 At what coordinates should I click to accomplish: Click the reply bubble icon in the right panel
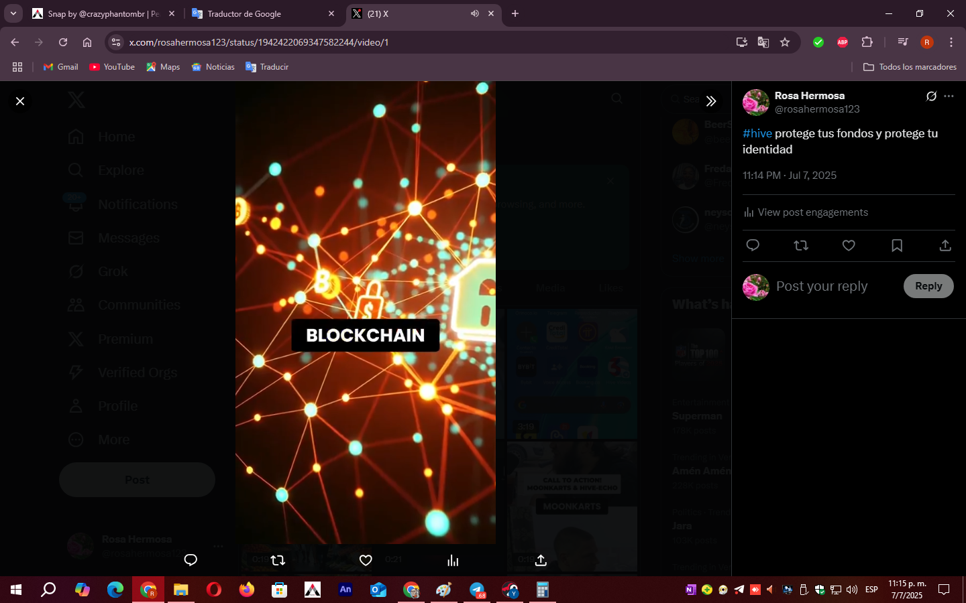coord(753,245)
